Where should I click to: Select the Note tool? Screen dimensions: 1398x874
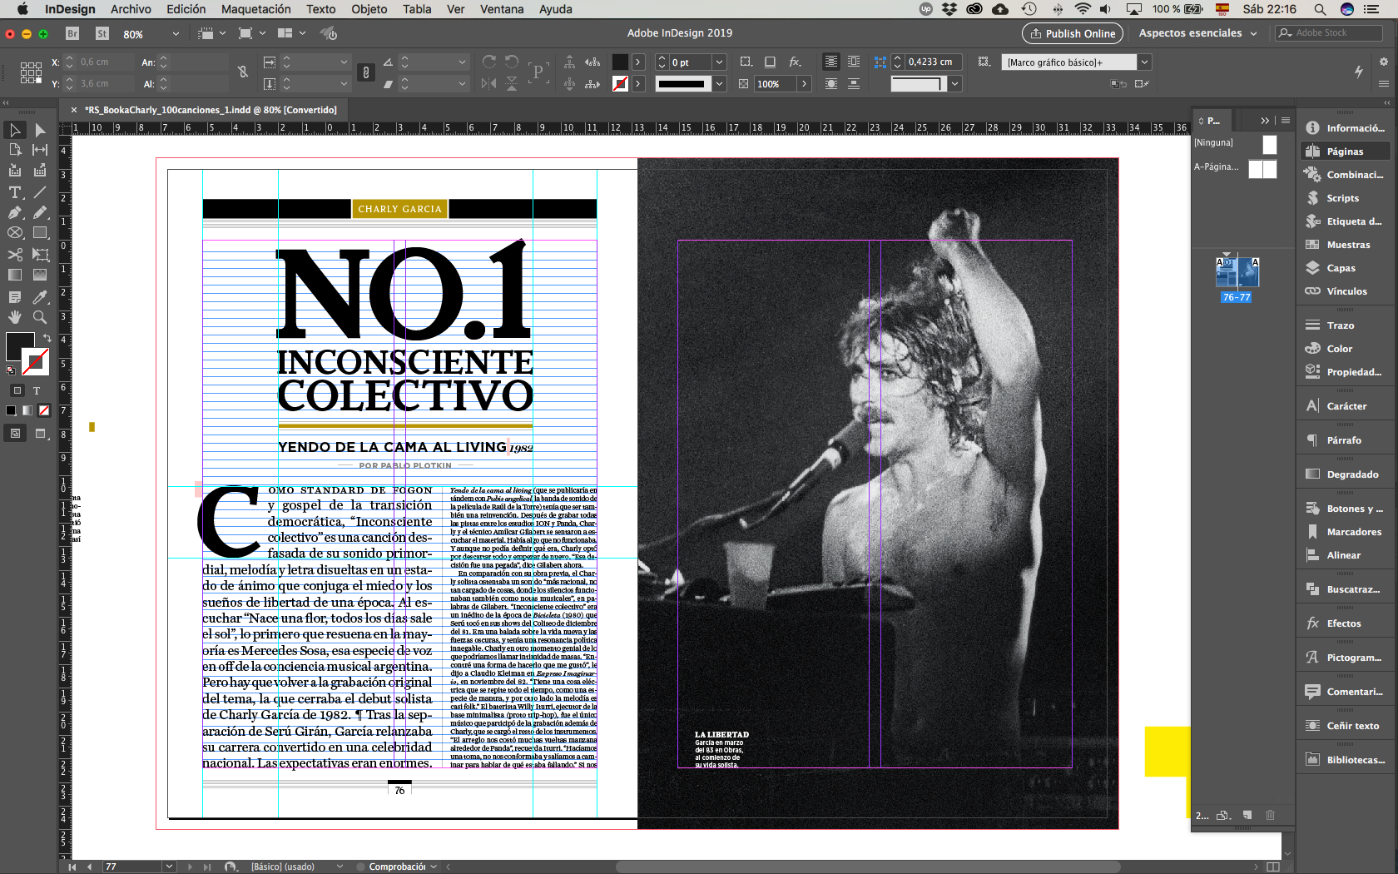(x=15, y=297)
